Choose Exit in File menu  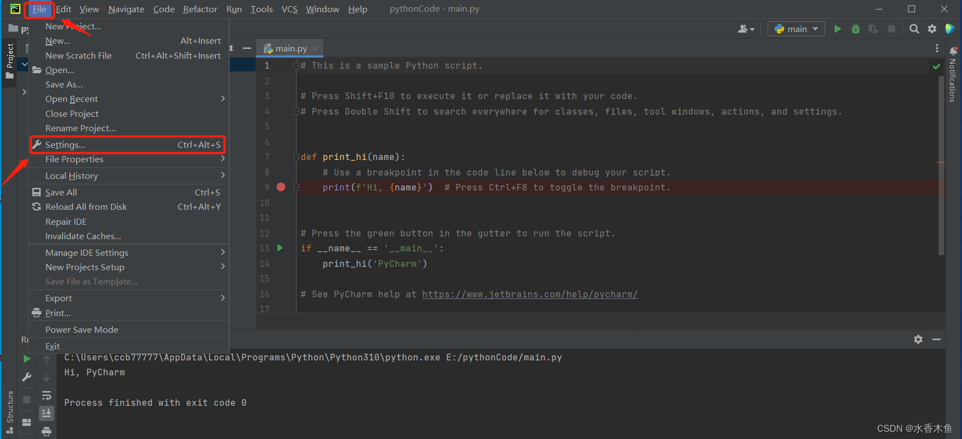128,347
